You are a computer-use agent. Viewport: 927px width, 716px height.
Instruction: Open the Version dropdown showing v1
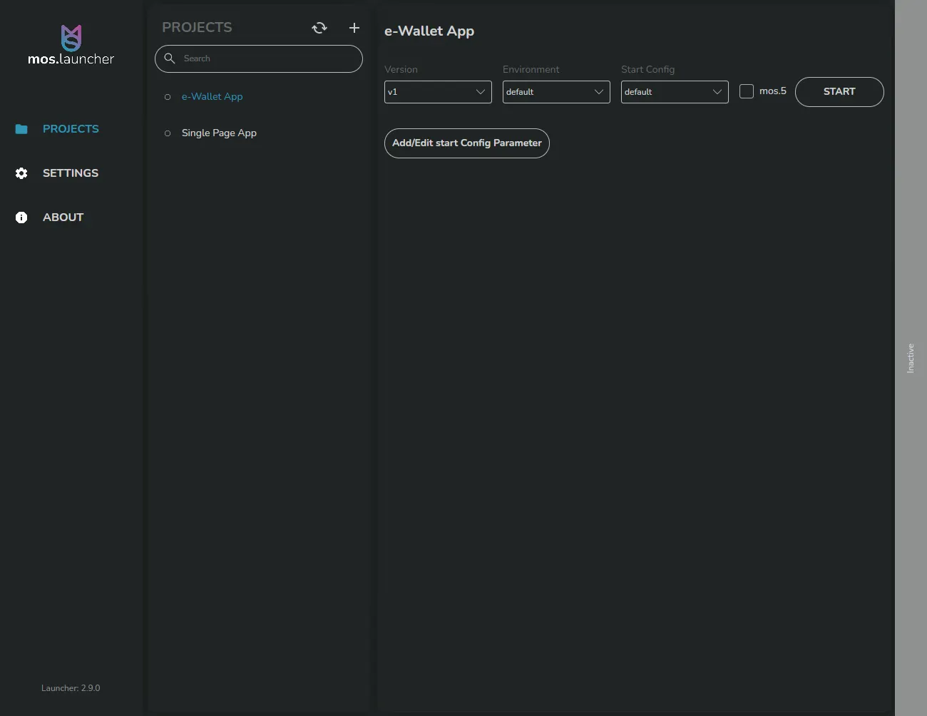click(x=438, y=92)
